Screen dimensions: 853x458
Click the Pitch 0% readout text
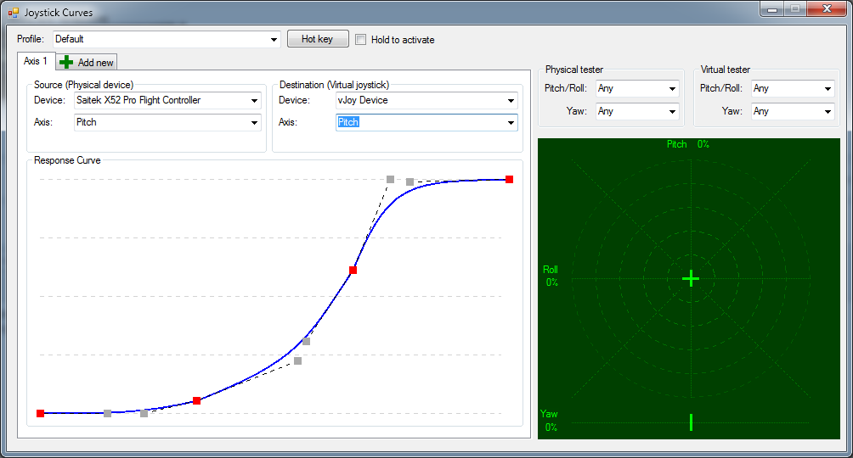pyautogui.click(x=688, y=144)
